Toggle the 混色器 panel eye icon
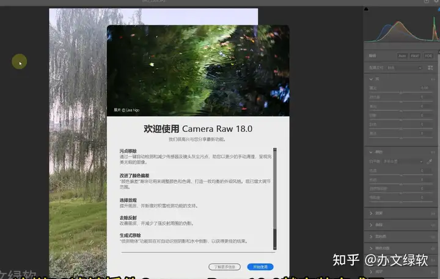This screenshot has height=279, width=440. tap(433, 237)
